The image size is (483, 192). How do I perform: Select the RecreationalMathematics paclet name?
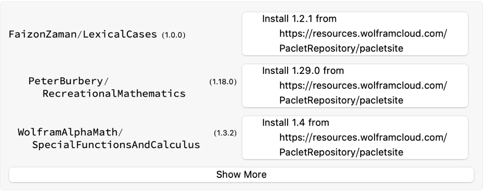(114, 93)
